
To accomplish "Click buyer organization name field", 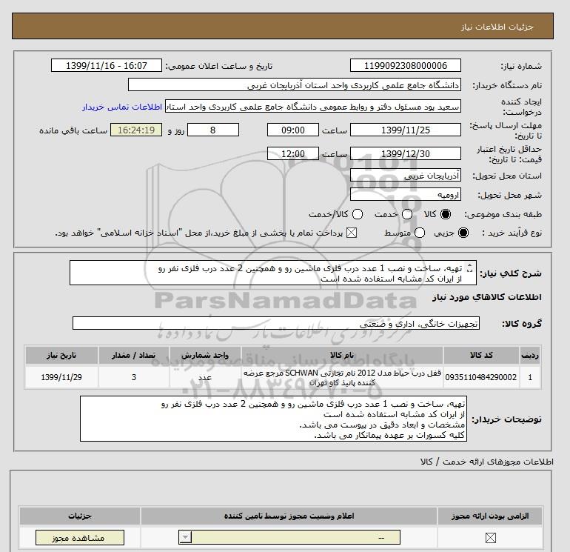I will point(295,85).
